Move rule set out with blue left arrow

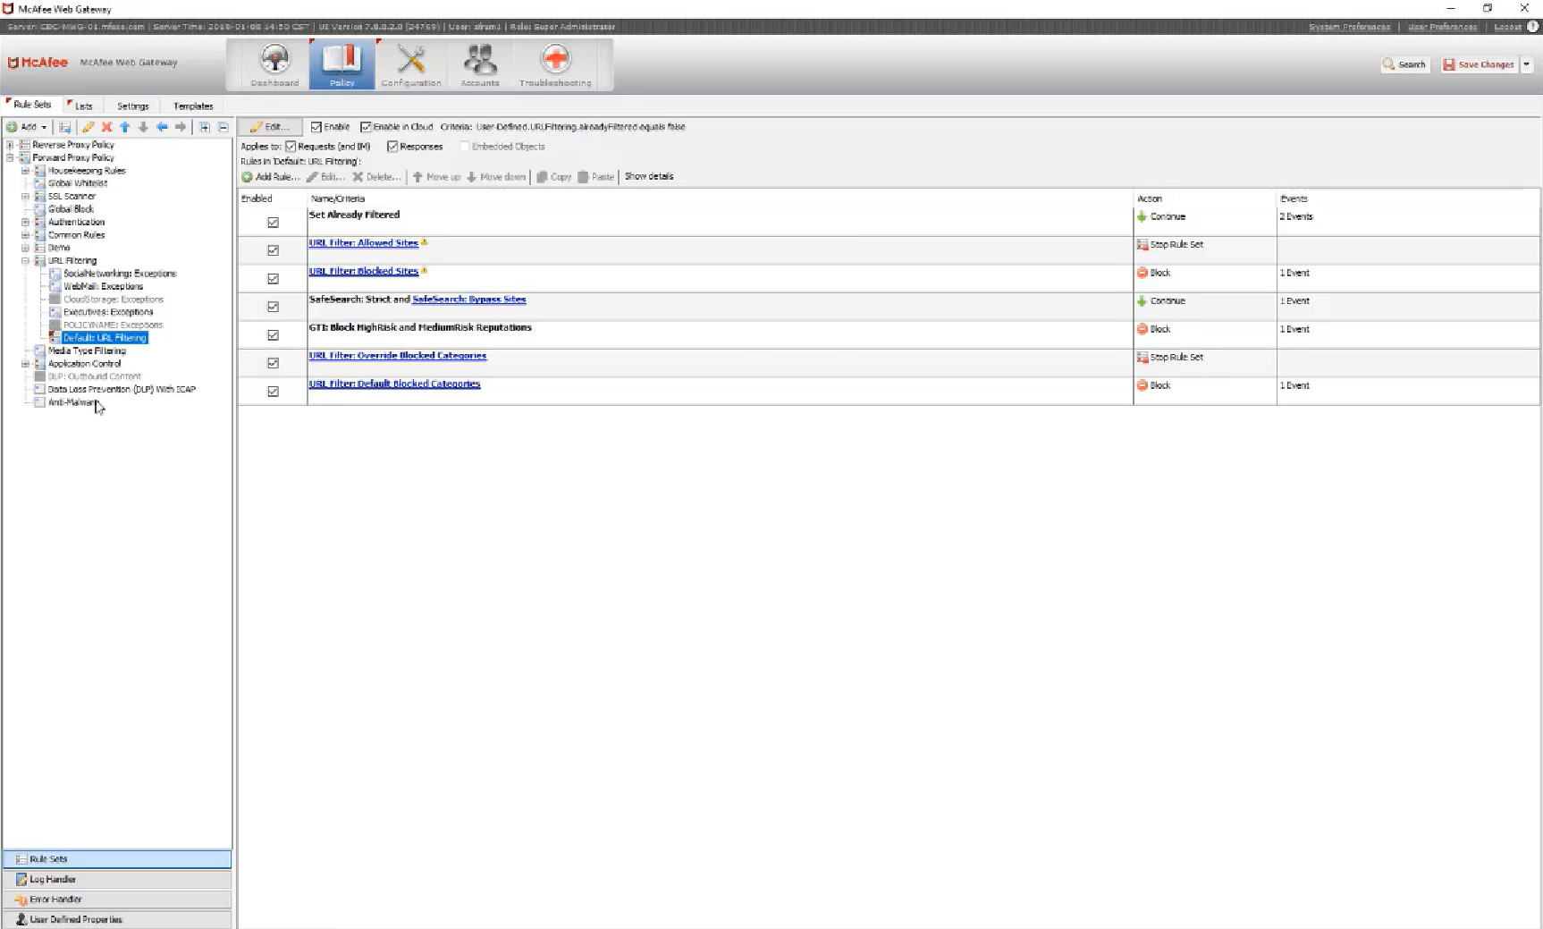[162, 127]
